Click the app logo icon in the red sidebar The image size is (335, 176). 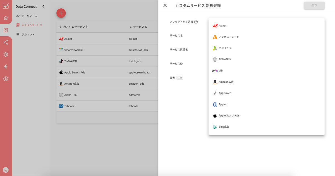pos(6,6)
